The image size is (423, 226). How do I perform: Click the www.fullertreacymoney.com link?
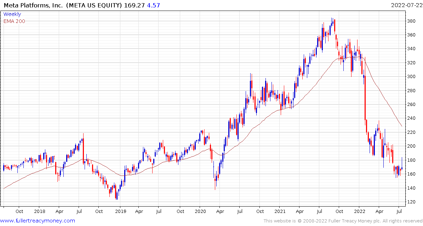coord(38,221)
